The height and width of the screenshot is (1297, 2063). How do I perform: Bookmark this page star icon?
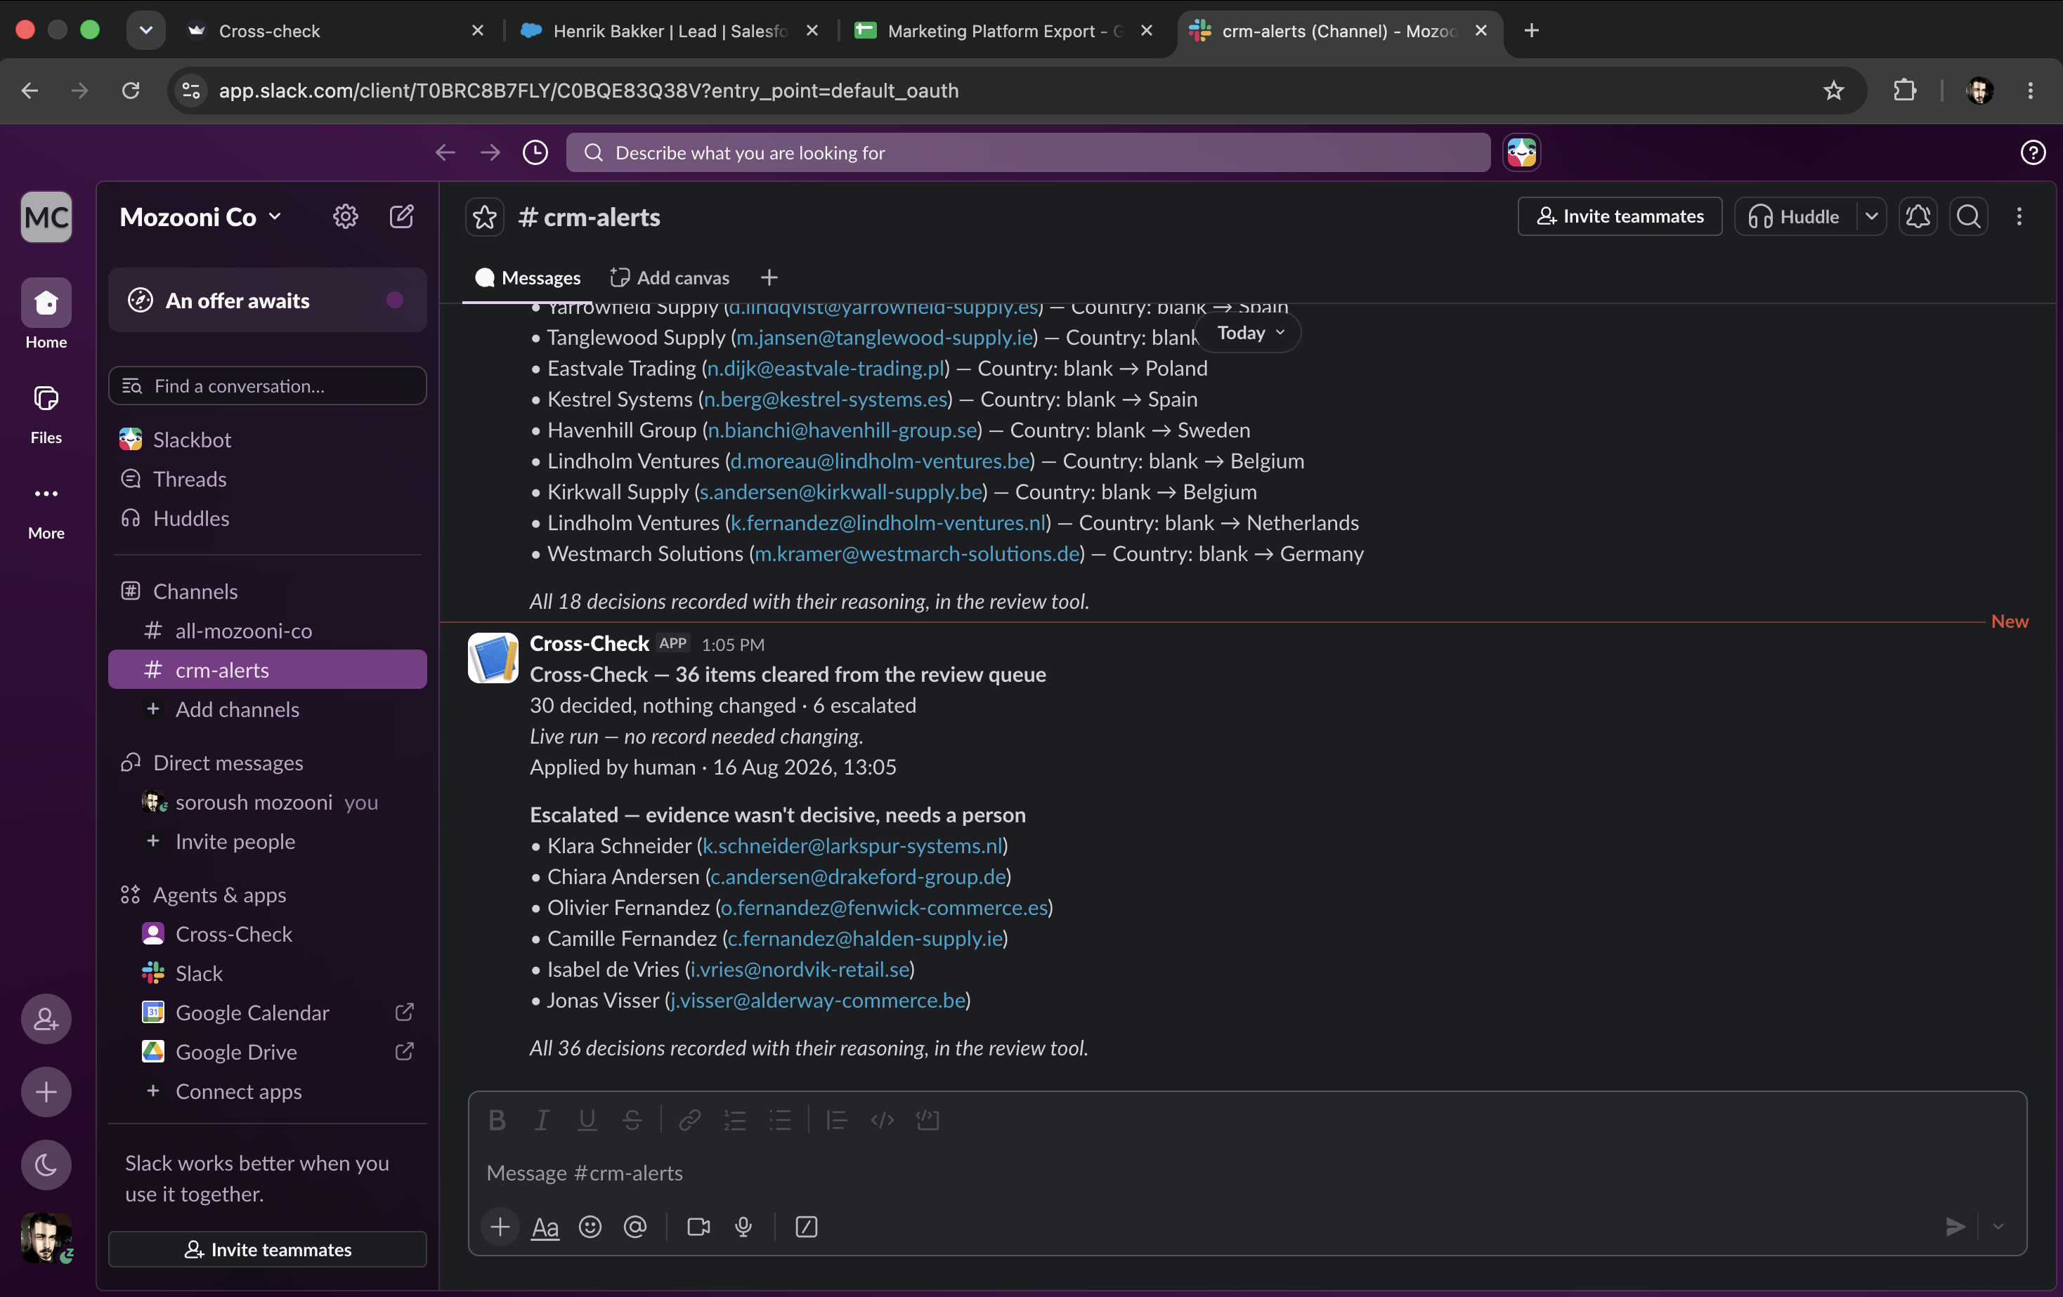click(x=1833, y=91)
